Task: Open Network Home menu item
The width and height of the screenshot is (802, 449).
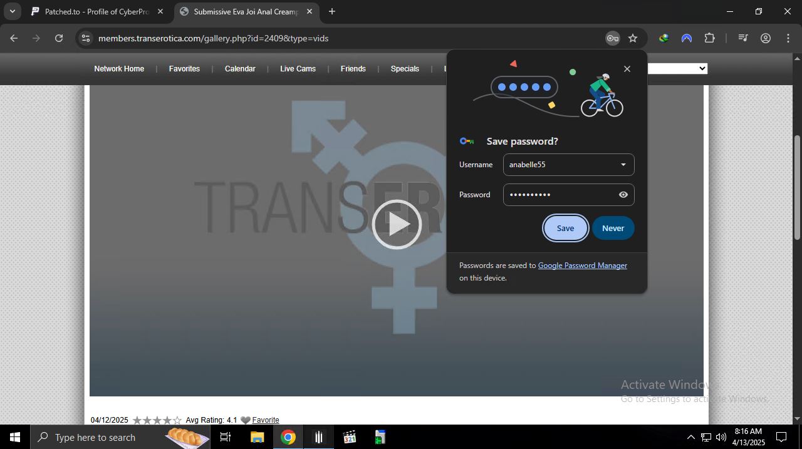Action: (x=119, y=69)
